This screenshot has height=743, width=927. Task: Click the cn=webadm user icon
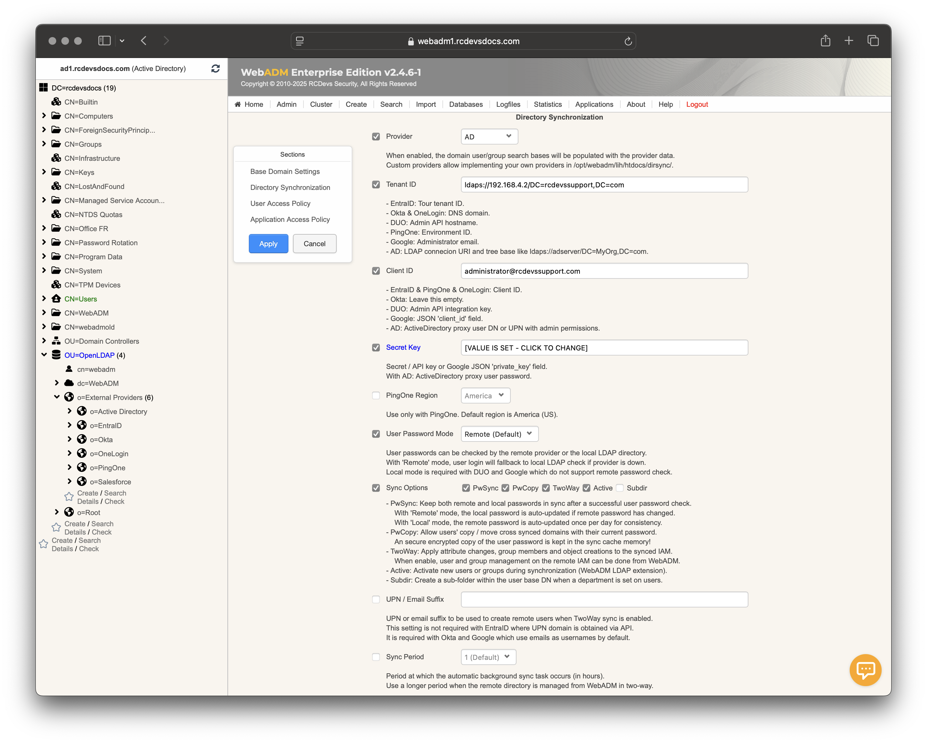pyautogui.click(x=69, y=369)
